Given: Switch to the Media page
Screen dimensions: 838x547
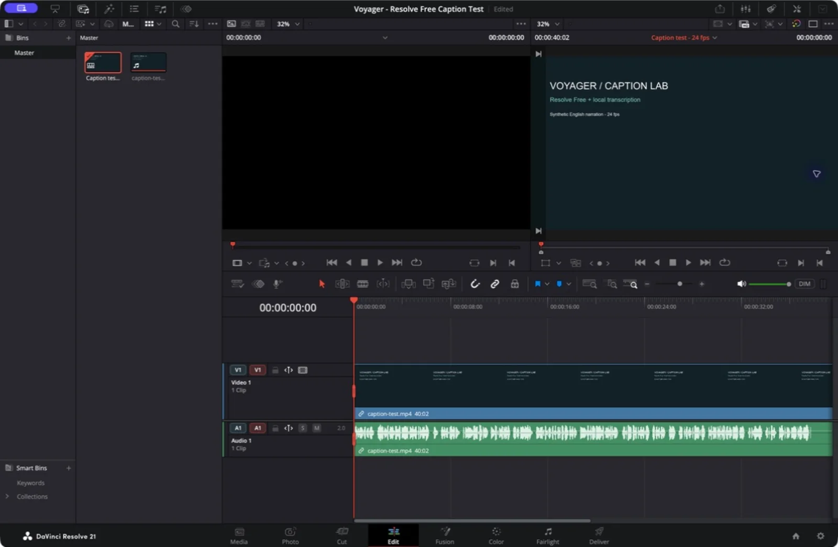Looking at the screenshot, I should (x=239, y=535).
